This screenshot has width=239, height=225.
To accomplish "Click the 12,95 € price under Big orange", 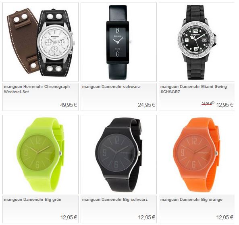I will point(224,217).
